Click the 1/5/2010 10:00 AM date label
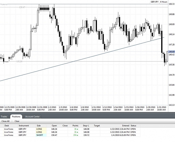This screenshot has width=175, height=142. tap(63, 108)
